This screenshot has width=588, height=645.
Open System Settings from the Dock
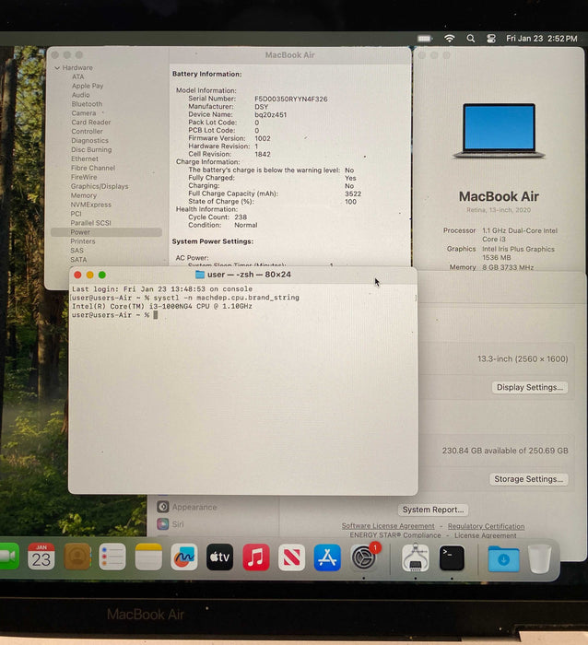[x=364, y=557]
